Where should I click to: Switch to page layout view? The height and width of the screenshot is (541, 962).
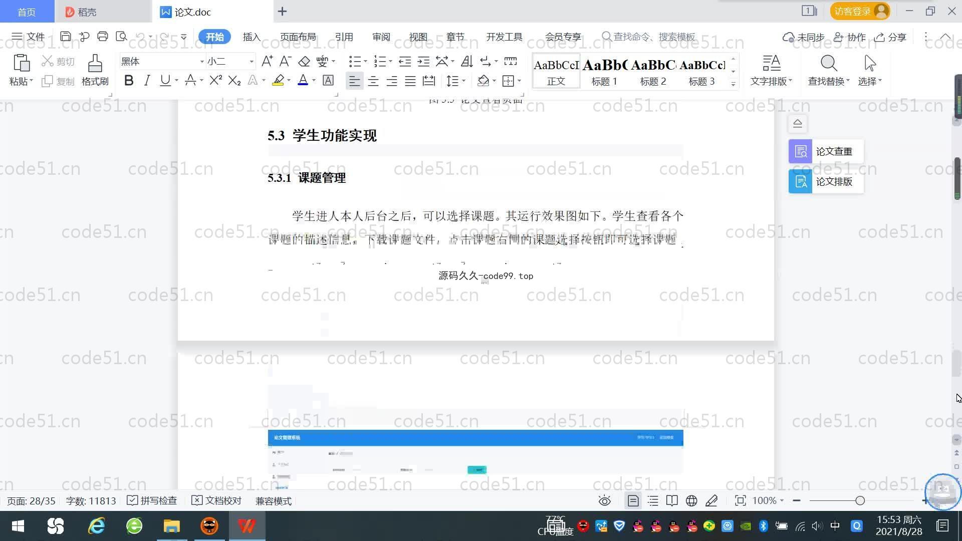[633, 501]
